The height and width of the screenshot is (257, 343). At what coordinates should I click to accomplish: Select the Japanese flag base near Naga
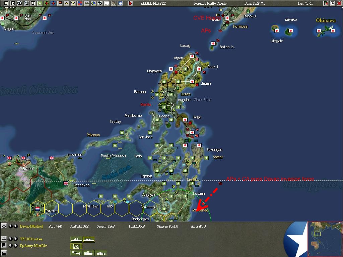coord(185,119)
